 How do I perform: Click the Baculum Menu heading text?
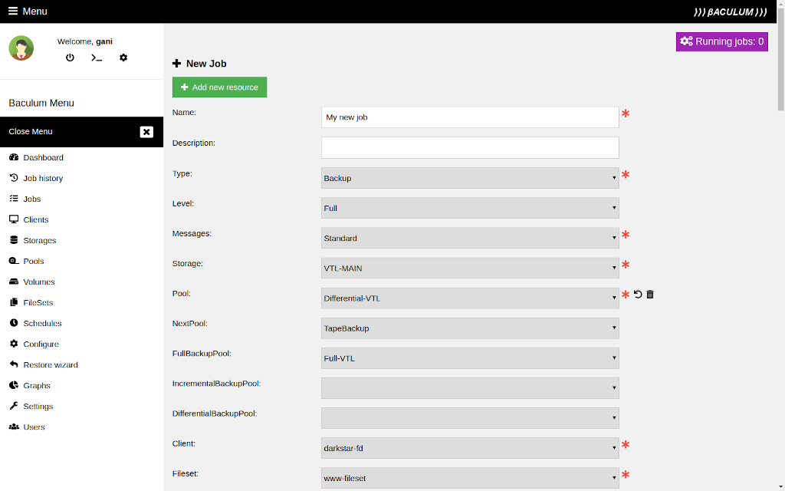pos(41,103)
